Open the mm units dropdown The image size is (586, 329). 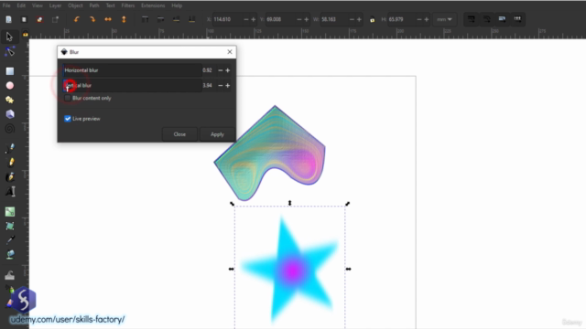click(444, 19)
